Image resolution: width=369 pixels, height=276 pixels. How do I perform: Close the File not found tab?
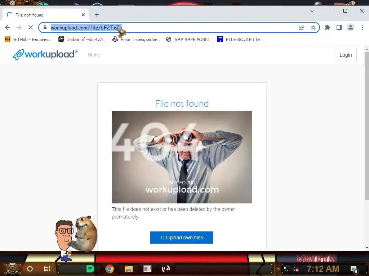click(83, 15)
